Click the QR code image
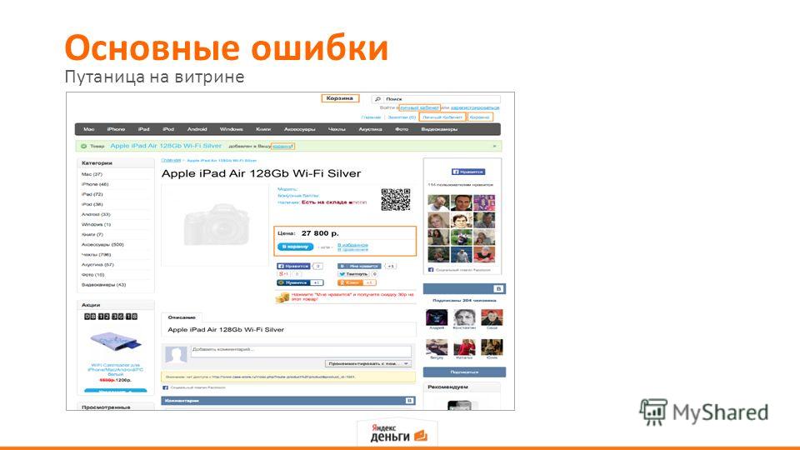The image size is (800, 450). pyautogui.click(x=395, y=199)
